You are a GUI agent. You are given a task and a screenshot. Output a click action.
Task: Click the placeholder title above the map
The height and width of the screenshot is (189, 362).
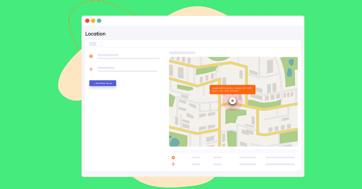click(182, 53)
